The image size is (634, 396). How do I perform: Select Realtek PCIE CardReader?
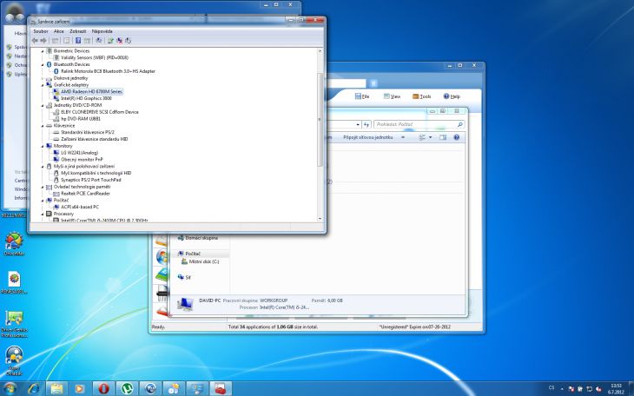[85, 194]
